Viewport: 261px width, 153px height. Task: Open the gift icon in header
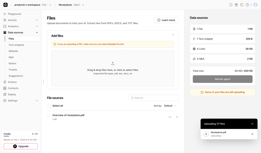click(x=236, y=5)
